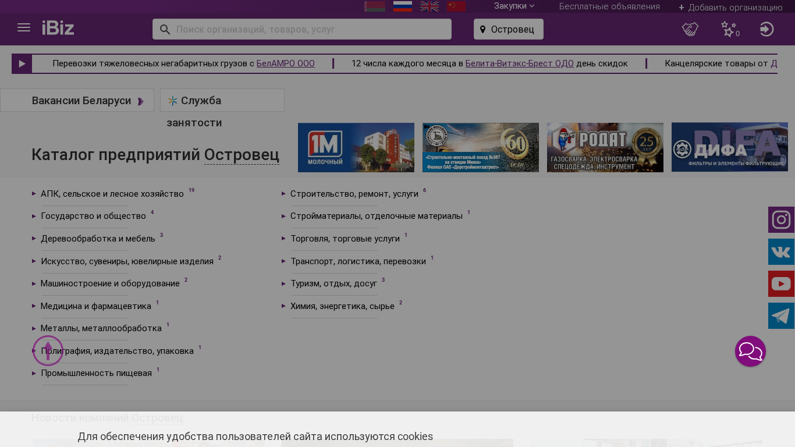This screenshot has width=795, height=447.
Task: Open Строительство, ремонт, услуги category
Action: [354, 194]
